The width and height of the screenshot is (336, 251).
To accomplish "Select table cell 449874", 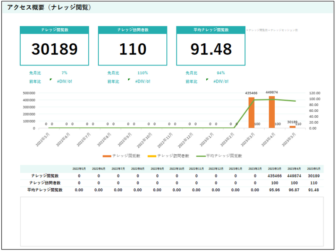I will pyautogui.click(x=294, y=176).
